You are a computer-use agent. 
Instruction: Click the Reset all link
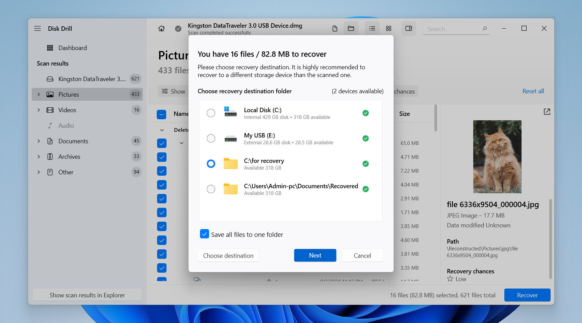click(x=533, y=91)
